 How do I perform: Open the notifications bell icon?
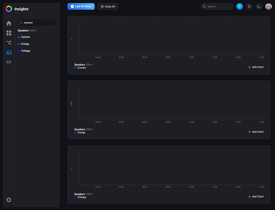tap(249, 6)
